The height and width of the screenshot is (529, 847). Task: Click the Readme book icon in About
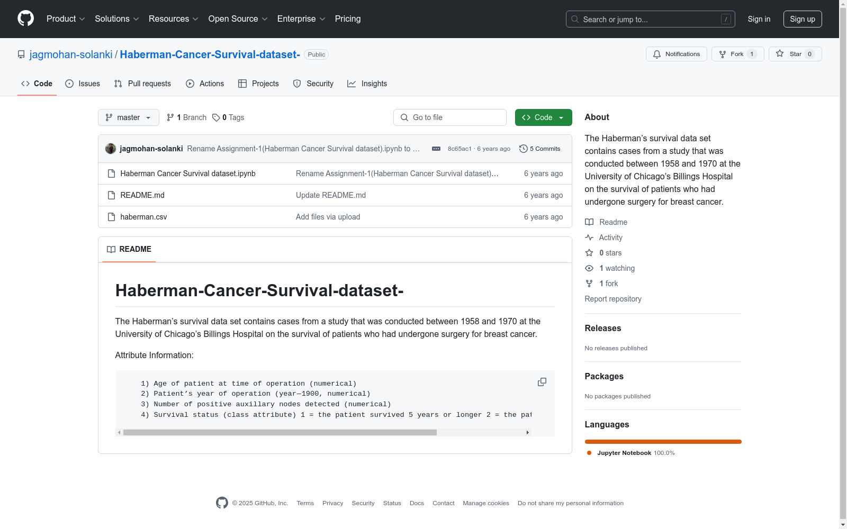[x=589, y=222]
